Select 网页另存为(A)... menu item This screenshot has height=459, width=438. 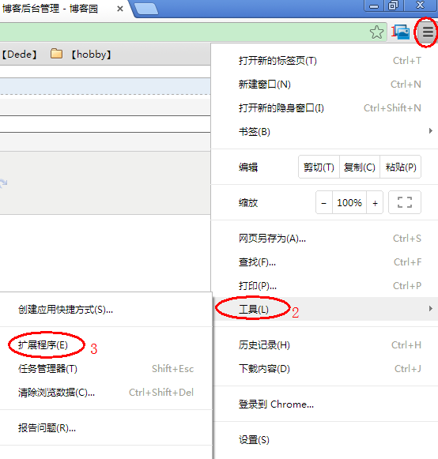tap(325, 239)
